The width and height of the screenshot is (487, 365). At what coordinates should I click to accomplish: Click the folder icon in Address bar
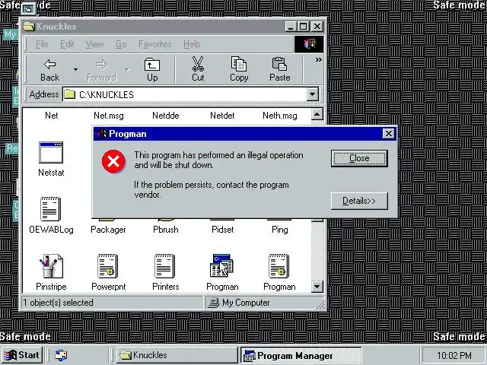[x=69, y=94]
